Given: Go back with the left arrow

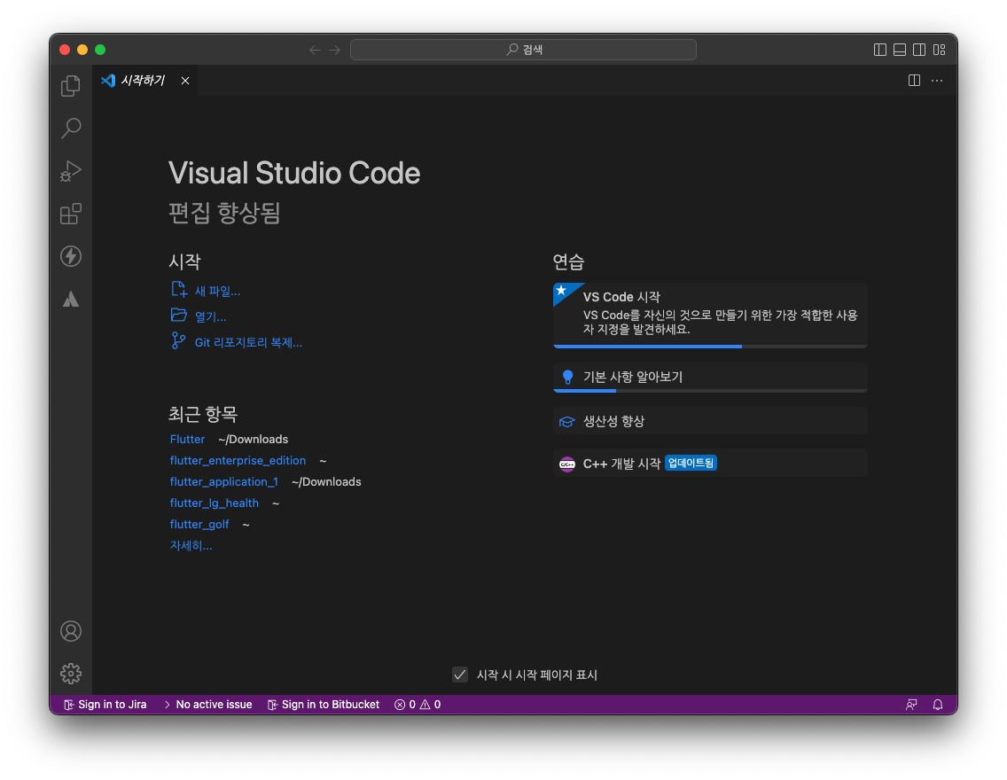Looking at the screenshot, I should (315, 50).
